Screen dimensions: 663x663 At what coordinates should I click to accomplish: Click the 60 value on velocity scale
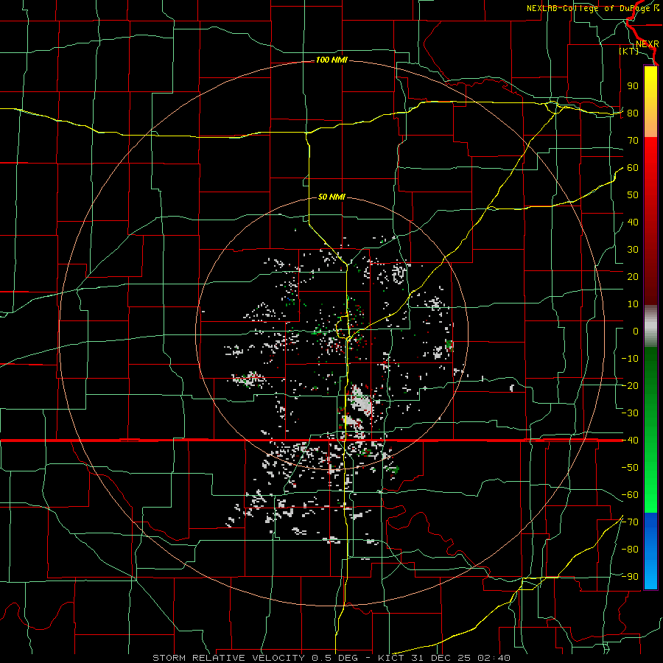(x=633, y=167)
